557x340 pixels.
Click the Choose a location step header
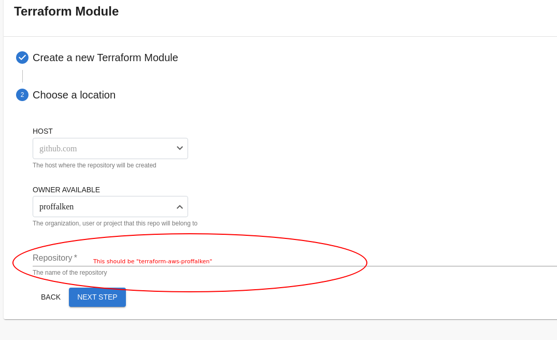tap(74, 95)
